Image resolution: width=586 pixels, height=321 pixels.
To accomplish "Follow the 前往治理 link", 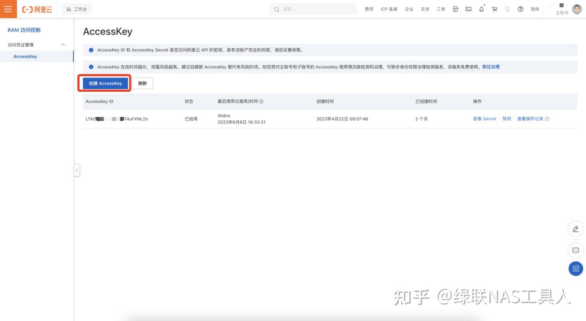I will [491, 67].
